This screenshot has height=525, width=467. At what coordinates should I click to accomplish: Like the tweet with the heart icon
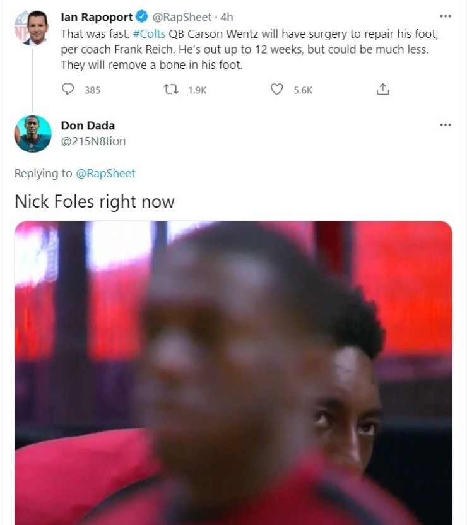pos(276,90)
